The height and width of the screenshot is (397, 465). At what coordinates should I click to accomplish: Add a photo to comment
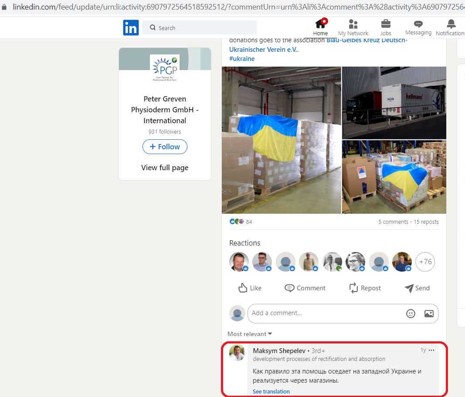[429, 313]
